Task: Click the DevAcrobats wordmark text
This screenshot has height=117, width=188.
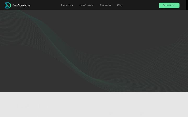Action: [21, 5]
